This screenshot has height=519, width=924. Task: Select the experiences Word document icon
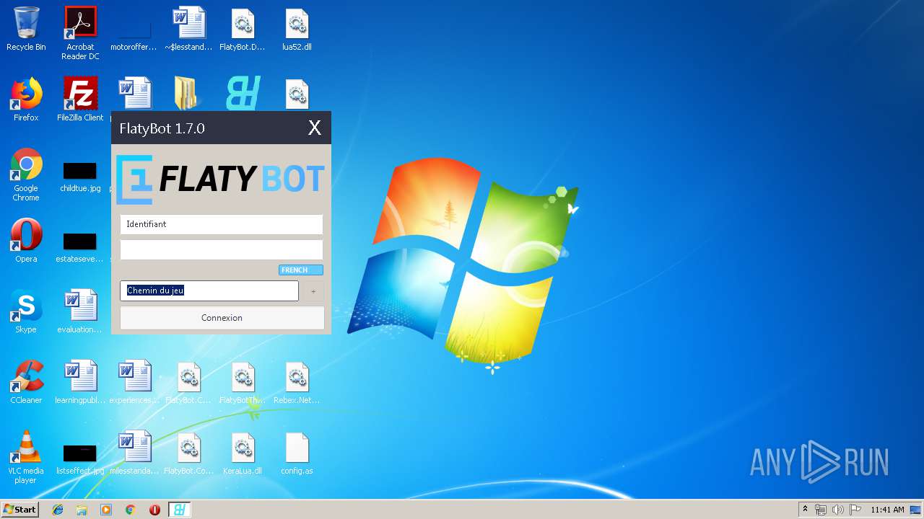[x=134, y=382]
